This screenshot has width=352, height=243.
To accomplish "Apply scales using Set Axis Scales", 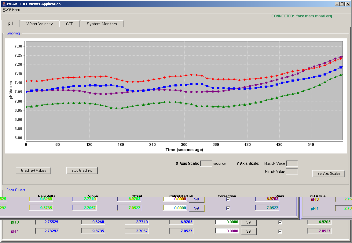I will [328, 173].
